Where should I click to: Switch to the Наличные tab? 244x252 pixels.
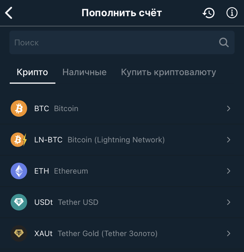click(85, 72)
